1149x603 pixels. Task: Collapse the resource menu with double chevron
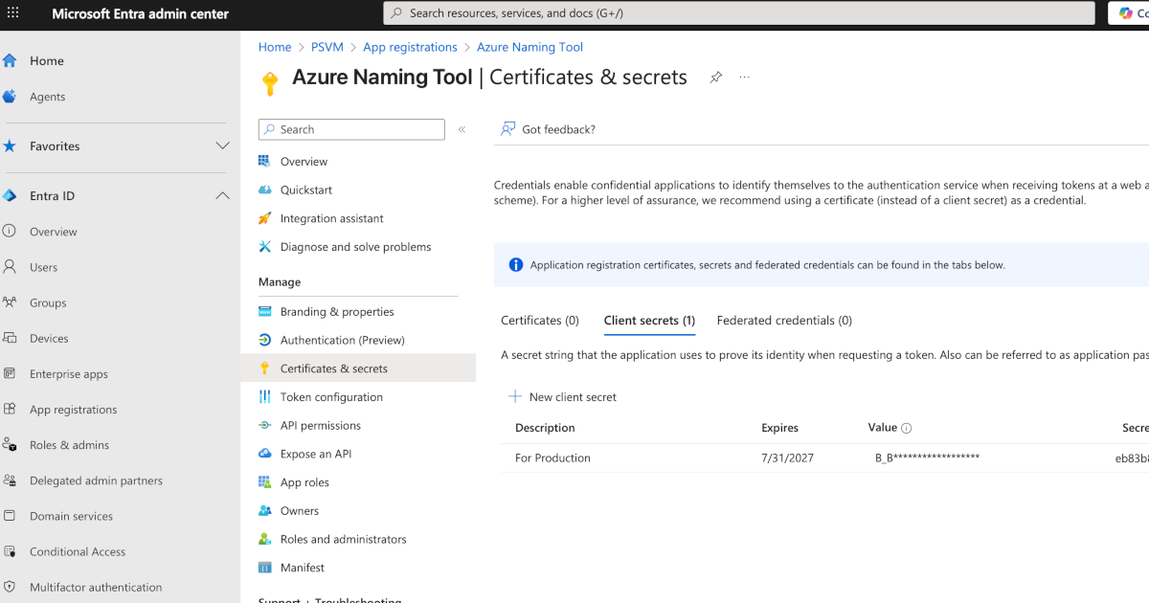462,129
